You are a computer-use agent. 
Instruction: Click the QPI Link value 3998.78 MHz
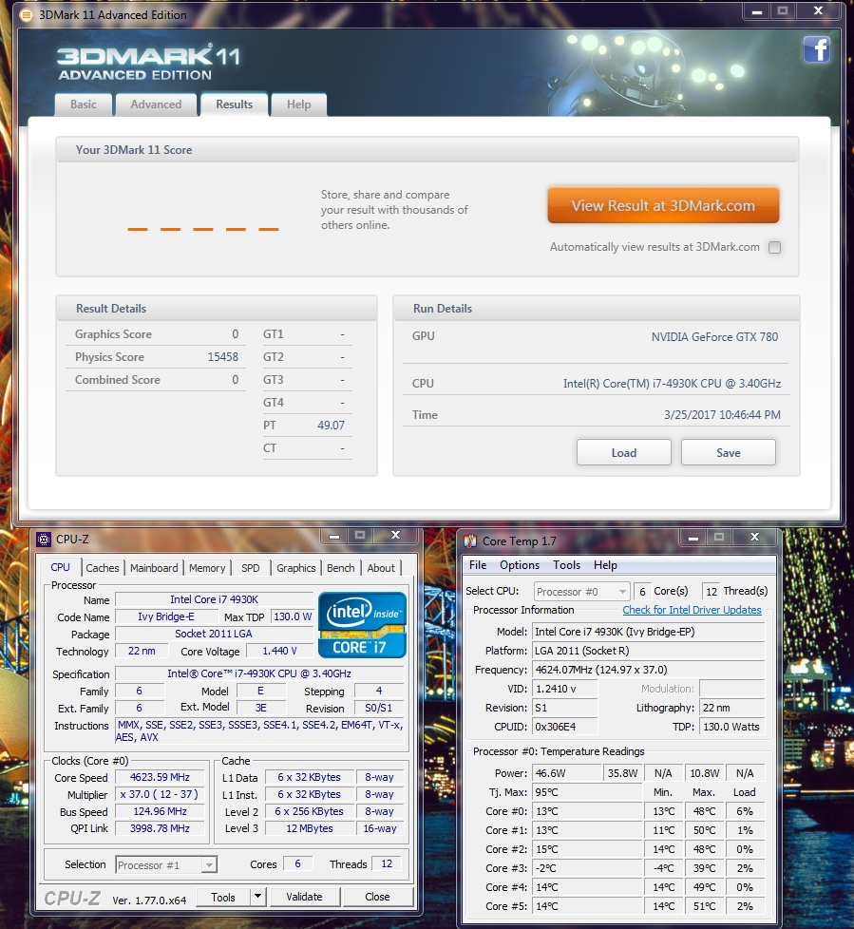pos(160,829)
